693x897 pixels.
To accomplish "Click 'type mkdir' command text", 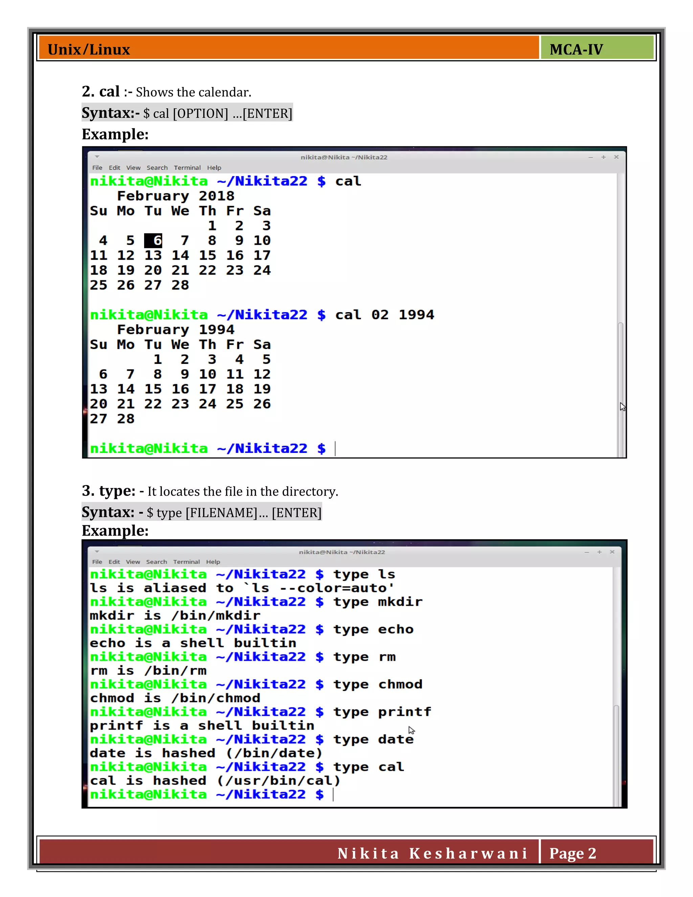I will tap(378, 602).
